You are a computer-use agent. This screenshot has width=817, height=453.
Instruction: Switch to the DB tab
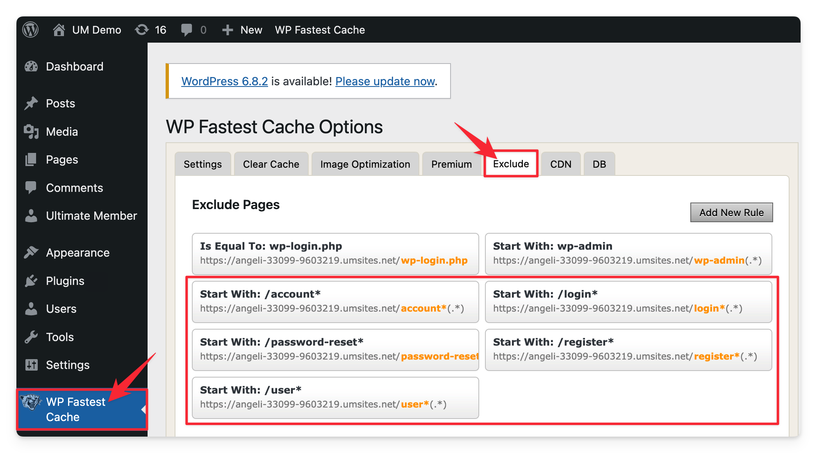pos(599,164)
